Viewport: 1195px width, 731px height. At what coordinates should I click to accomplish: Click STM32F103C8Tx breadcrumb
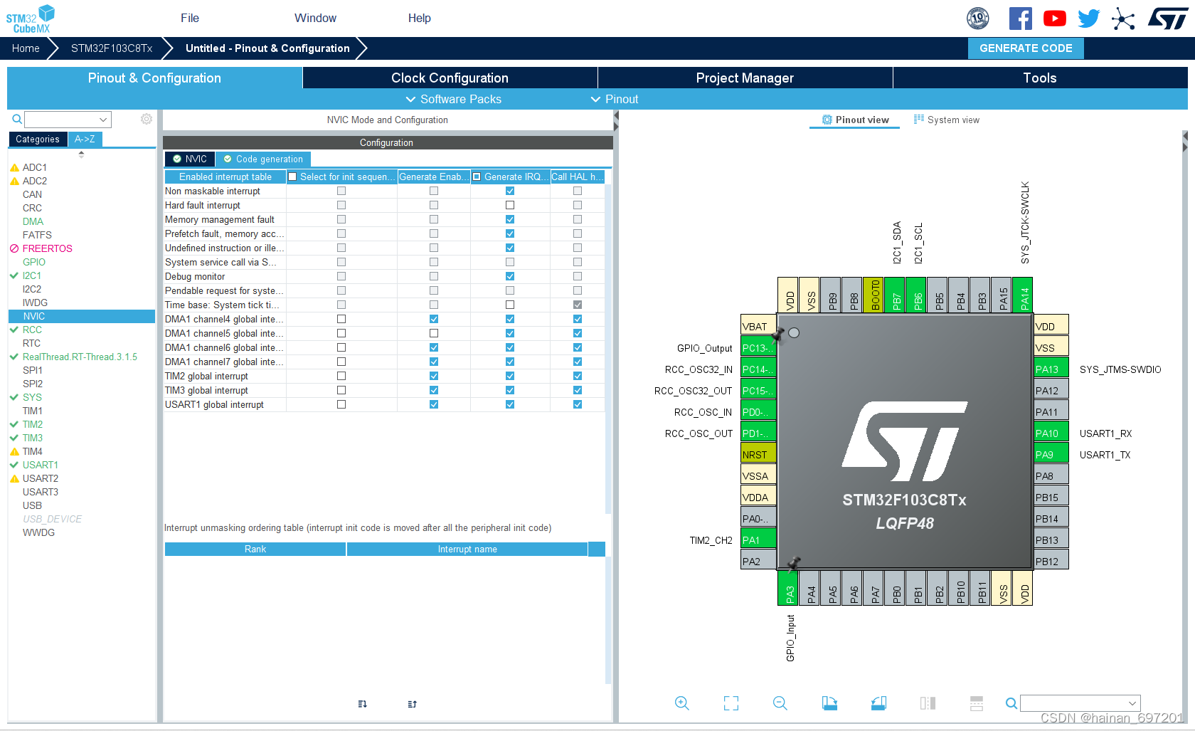[x=112, y=48]
